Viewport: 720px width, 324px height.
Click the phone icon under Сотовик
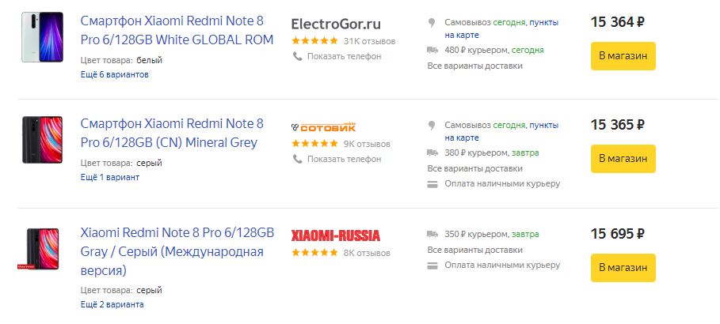(297, 159)
